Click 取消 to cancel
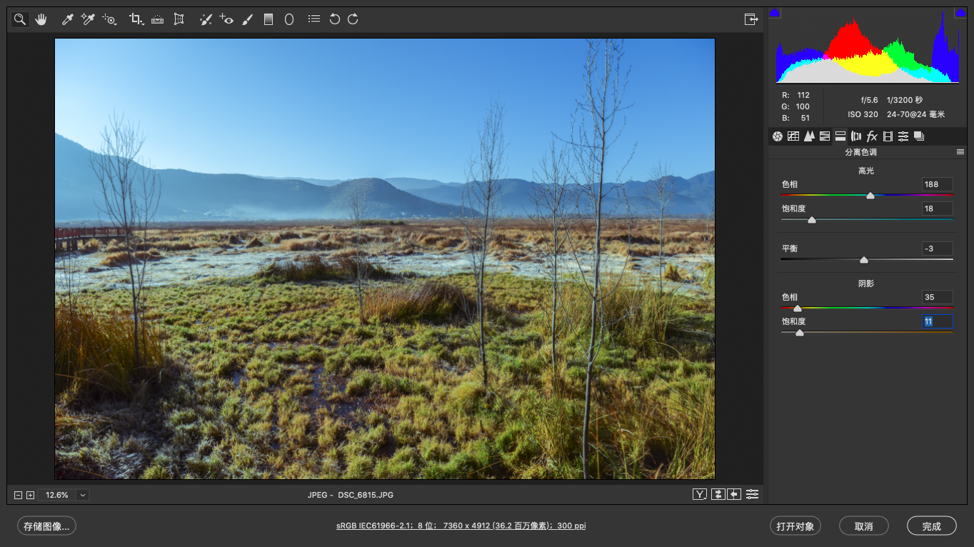The width and height of the screenshot is (974, 547). (864, 526)
